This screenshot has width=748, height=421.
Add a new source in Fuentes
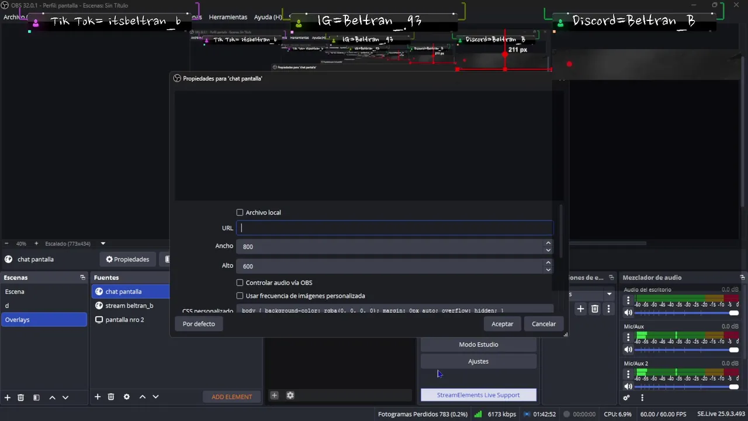point(98,397)
